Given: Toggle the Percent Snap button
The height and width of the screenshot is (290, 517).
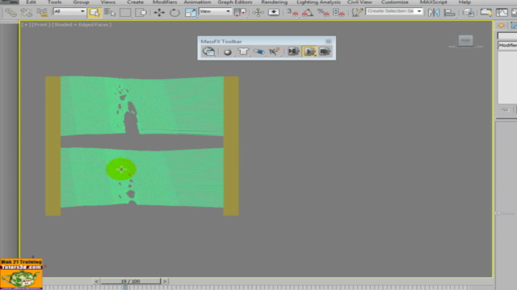Looking at the screenshot, I should coord(323,13).
